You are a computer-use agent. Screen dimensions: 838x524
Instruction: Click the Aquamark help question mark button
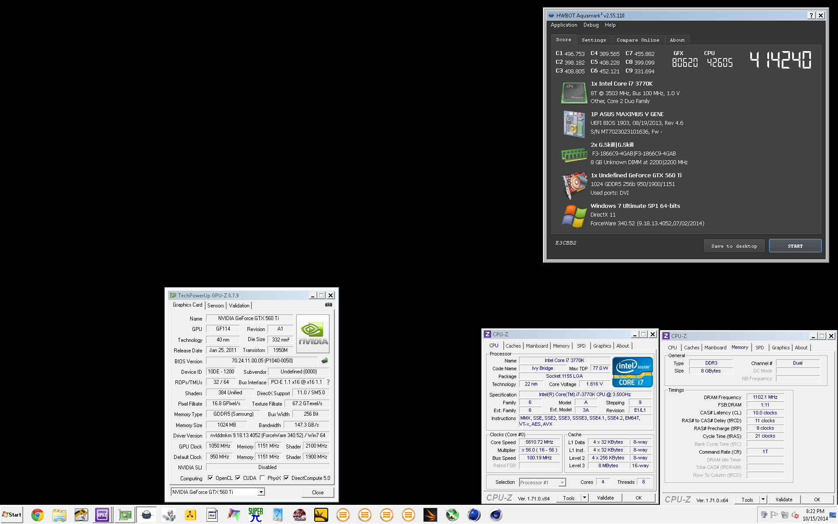point(811,15)
